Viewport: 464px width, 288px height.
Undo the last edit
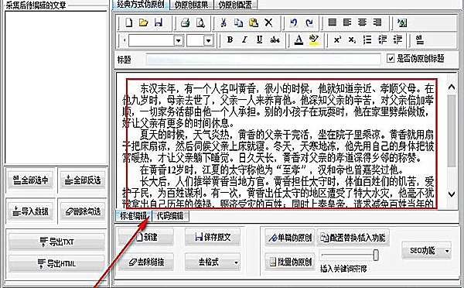[x=294, y=22]
